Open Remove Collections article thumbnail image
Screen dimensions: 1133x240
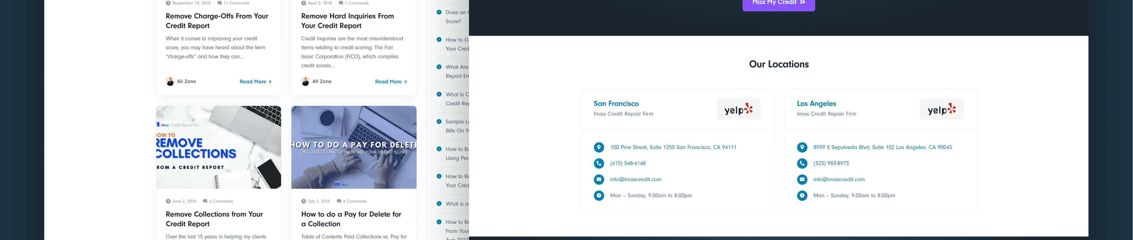[219, 147]
